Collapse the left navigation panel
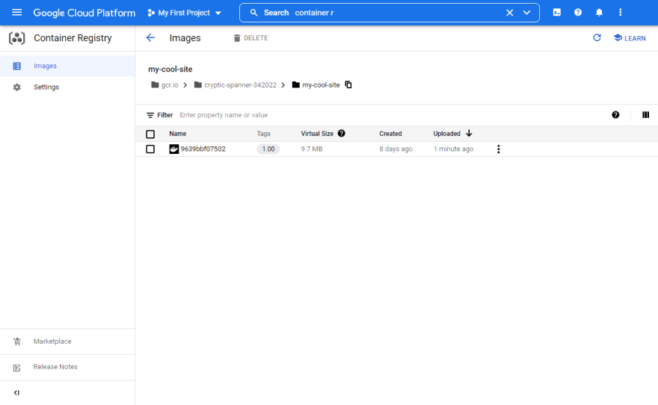 [x=16, y=393]
